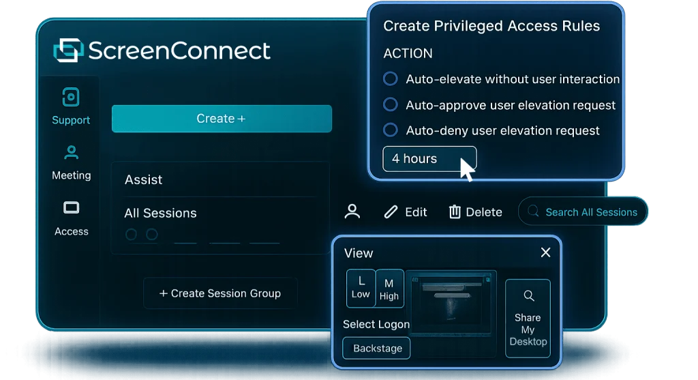Click the user profile icon beside Edit
698x380 pixels.
click(352, 211)
